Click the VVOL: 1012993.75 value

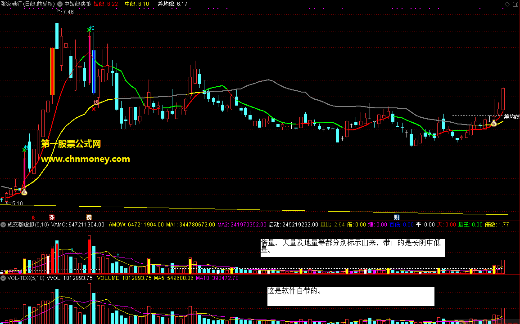coord(70,278)
